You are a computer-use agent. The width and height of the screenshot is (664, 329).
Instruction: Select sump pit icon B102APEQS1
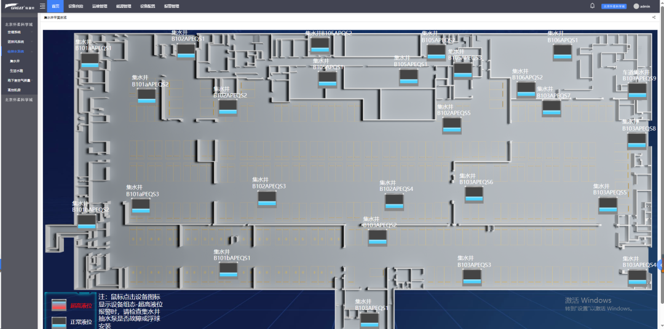pos(186,51)
